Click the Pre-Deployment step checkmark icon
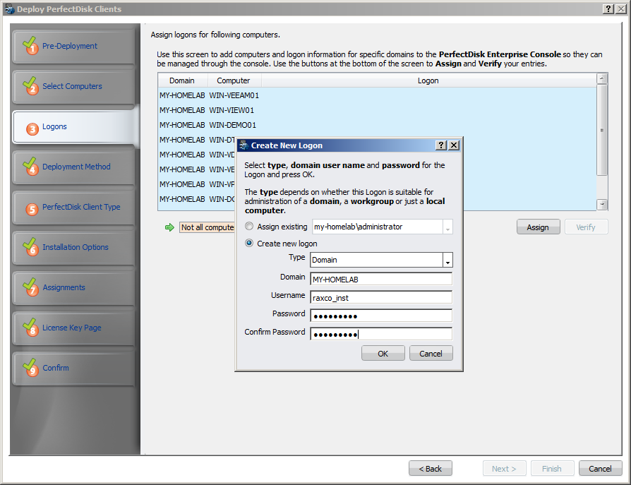Viewport: 631px width, 485px height. click(x=30, y=46)
